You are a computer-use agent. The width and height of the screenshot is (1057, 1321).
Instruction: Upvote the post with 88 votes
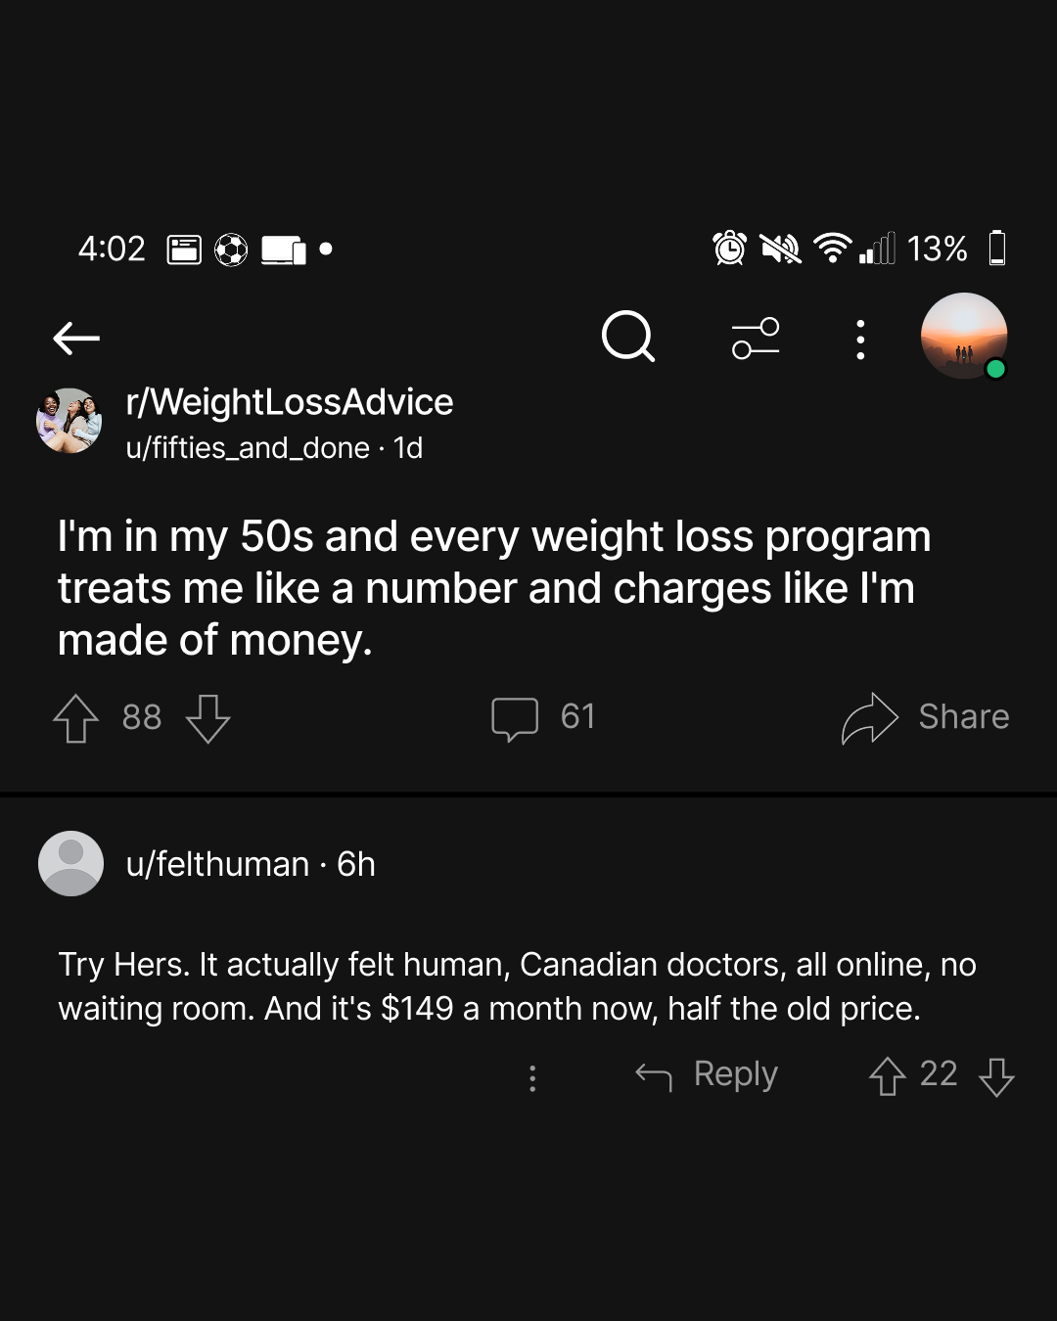point(75,718)
